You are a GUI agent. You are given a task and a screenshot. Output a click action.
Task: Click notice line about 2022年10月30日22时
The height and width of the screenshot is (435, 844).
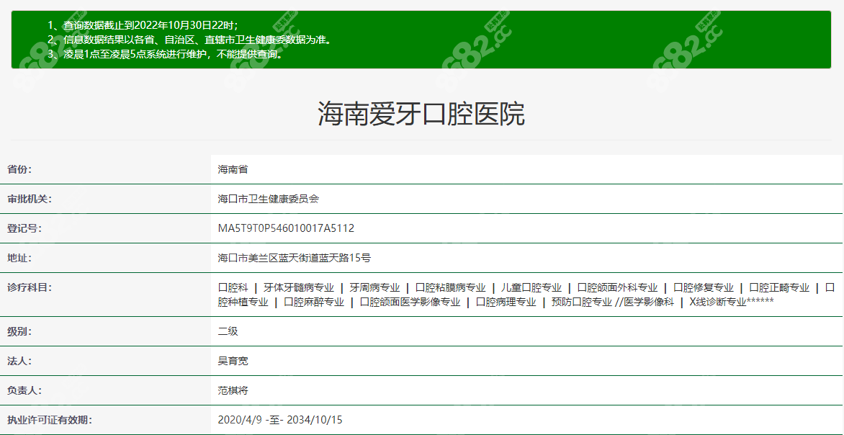[143, 24]
